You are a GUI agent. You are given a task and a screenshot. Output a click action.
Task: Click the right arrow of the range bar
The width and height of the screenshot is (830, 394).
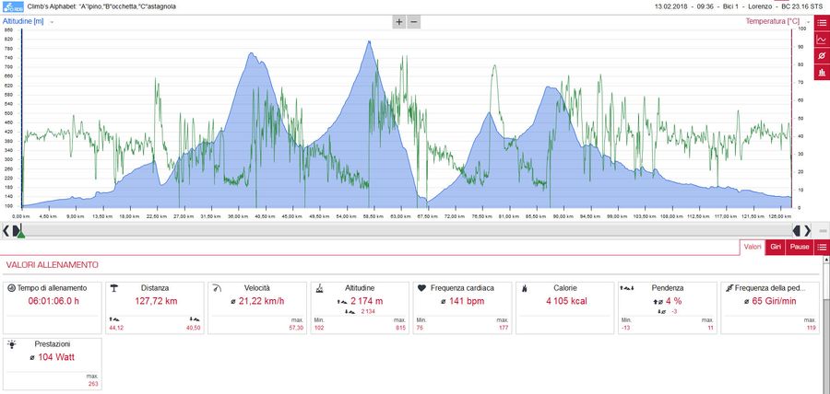coord(807,231)
